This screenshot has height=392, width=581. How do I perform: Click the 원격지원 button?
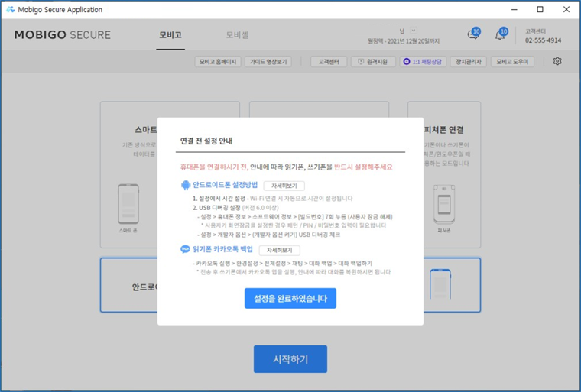(373, 61)
